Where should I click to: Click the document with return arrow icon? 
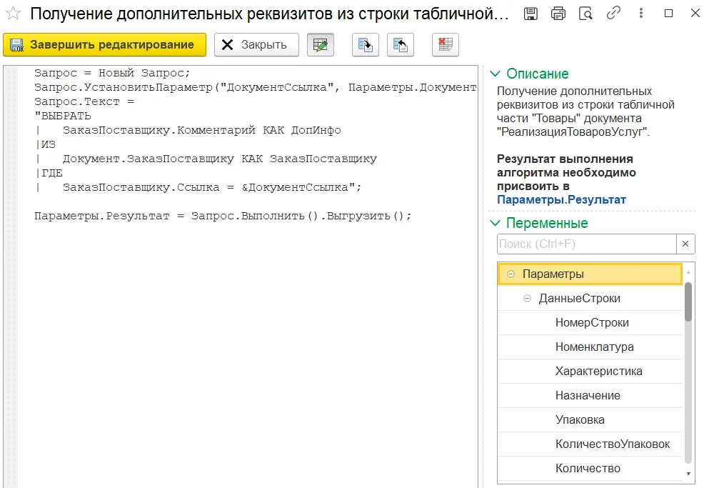coord(401,45)
